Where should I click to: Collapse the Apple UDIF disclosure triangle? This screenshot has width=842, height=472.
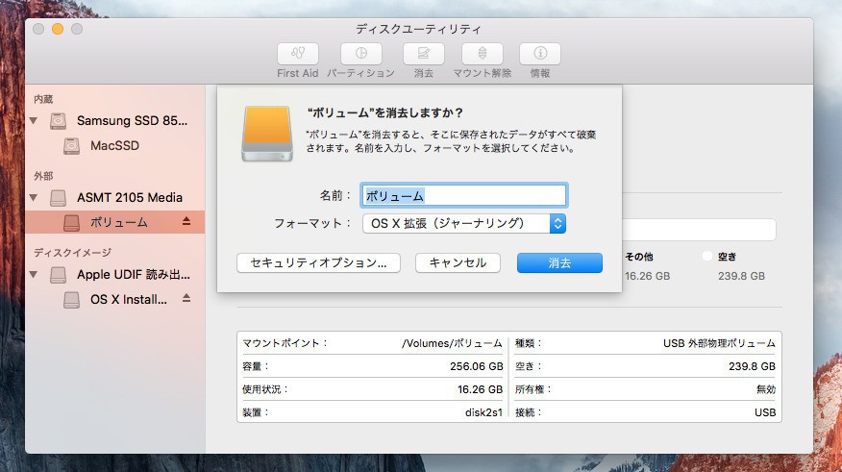tap(35, 275)
